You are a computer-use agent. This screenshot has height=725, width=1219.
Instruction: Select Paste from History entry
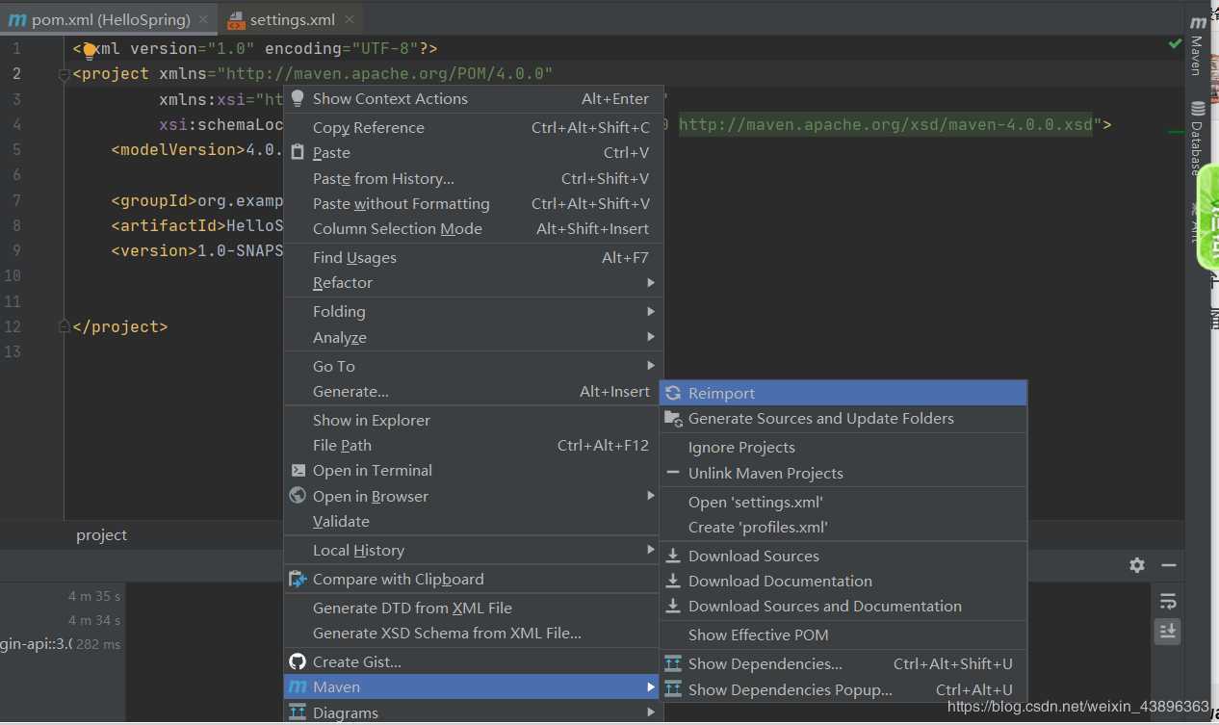[471, 178]
